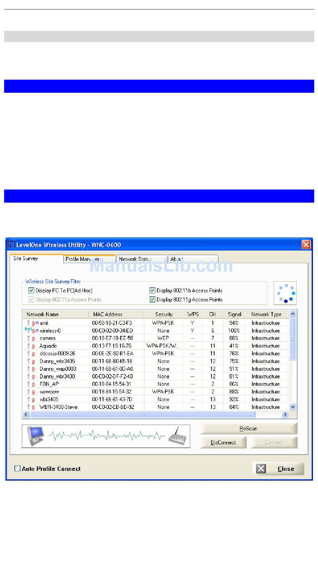Select the network named amit
The width and height of the screenshot is (318, 567).
pyautogui.click(x=44, y=323)
